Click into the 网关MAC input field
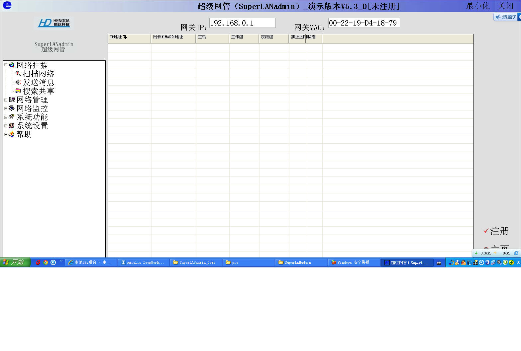The image size is (521, 351). [x=364, y=23]
